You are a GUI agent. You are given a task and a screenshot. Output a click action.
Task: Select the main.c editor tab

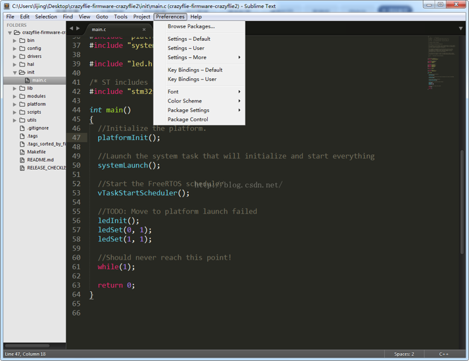pyautogui.click(x=118, y=30)
